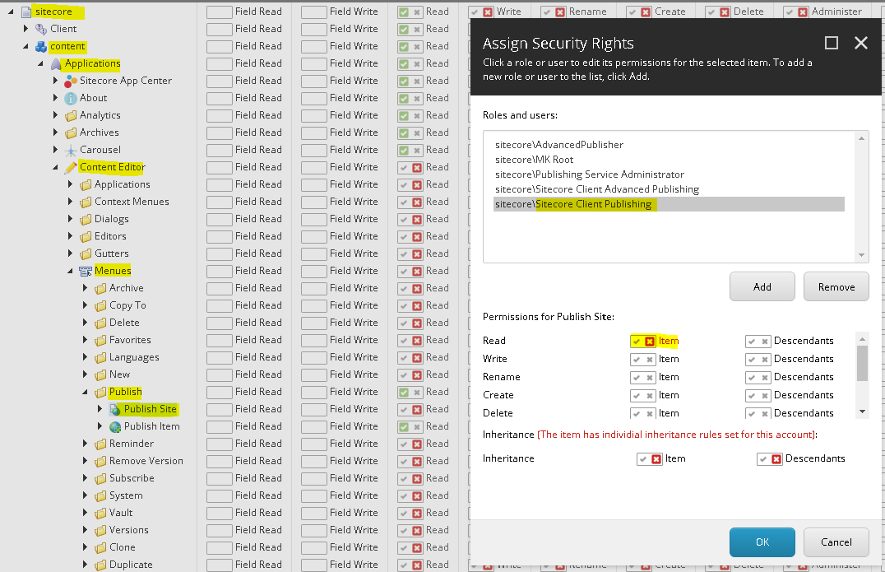The height and width of the screenshot is (572, 885).
Task: Click the Menues node icon
Action: [x=86, y=271]
